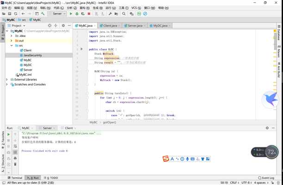The height and width of the screenshot is (185, 283).
Task: Clear console with the trash icon
Action: pyautogui.click(x=15, y=164)
